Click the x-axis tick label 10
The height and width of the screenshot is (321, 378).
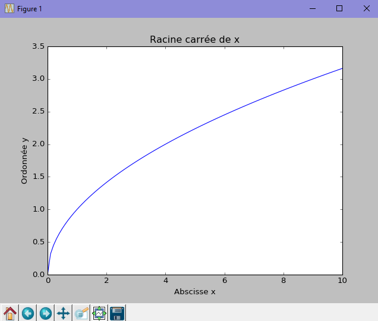pyautogui.click(x=342, y=281)
